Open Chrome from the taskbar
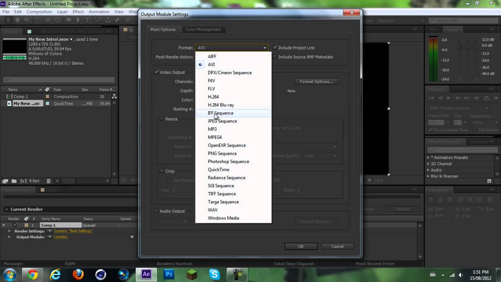Viewport: 501px width, 282px height. (33, 275)
